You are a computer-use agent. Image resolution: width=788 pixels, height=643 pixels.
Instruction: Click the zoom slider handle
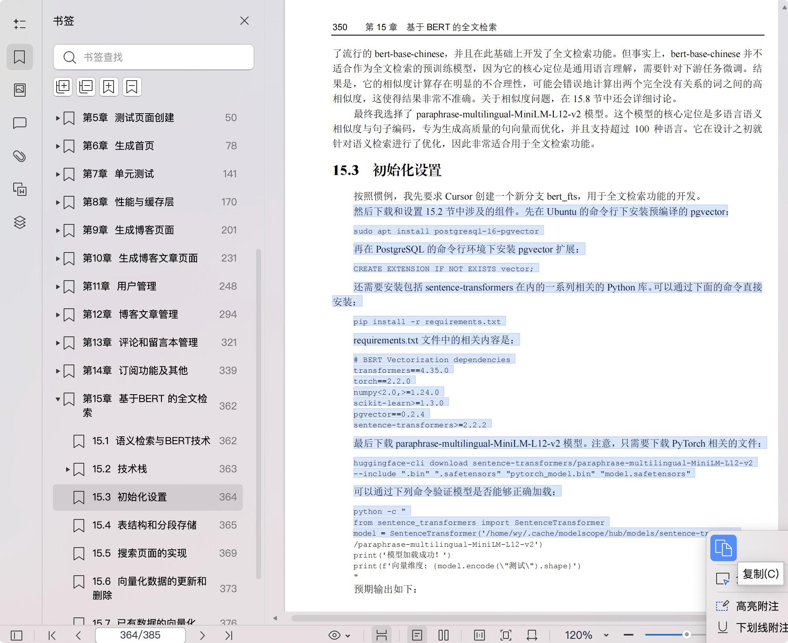click(686, 634)
